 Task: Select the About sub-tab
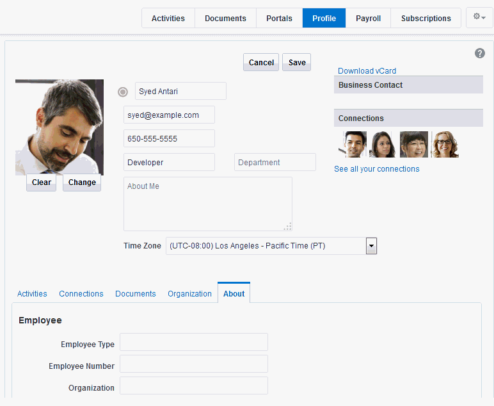point(234,293)
